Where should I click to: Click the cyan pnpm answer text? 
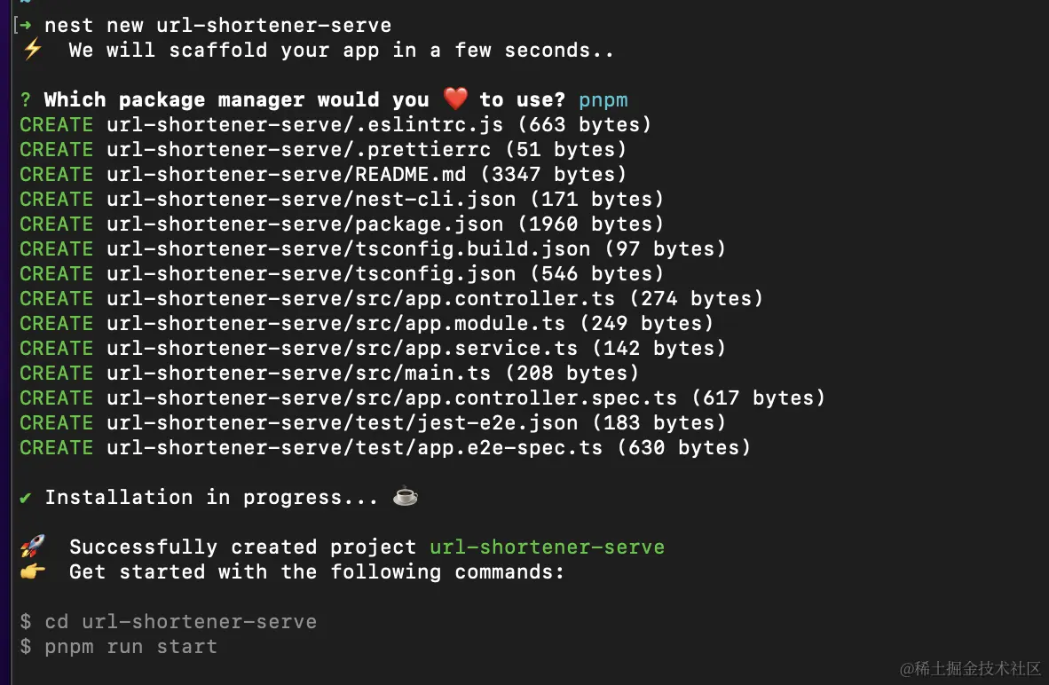pos(603,100)
